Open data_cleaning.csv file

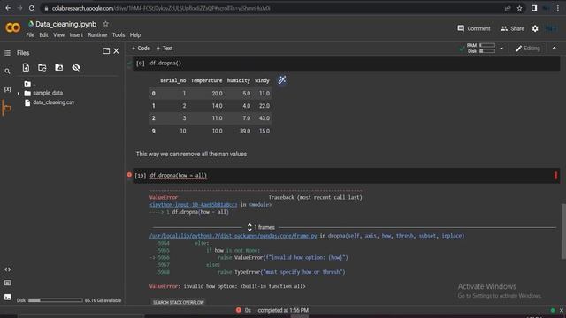tap(53, 102)
